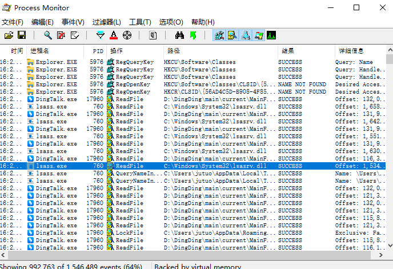This screenshot has height=269, width=393.
Task: Click the C:\Users\jutuo\AppData\Roaming path cell
Action: point(219,232)
